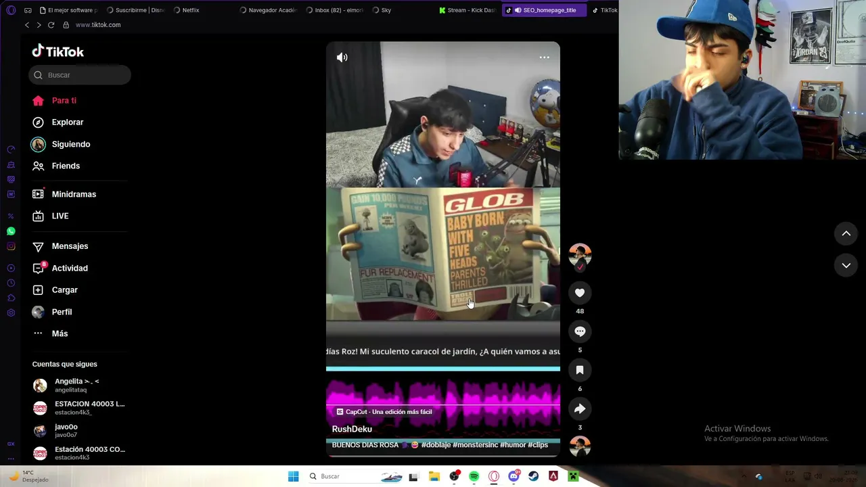Open GX Control speedometer in Opera sidebar
Image resolution: width=866 pixels, height=487 pixels.
(11, 149)
